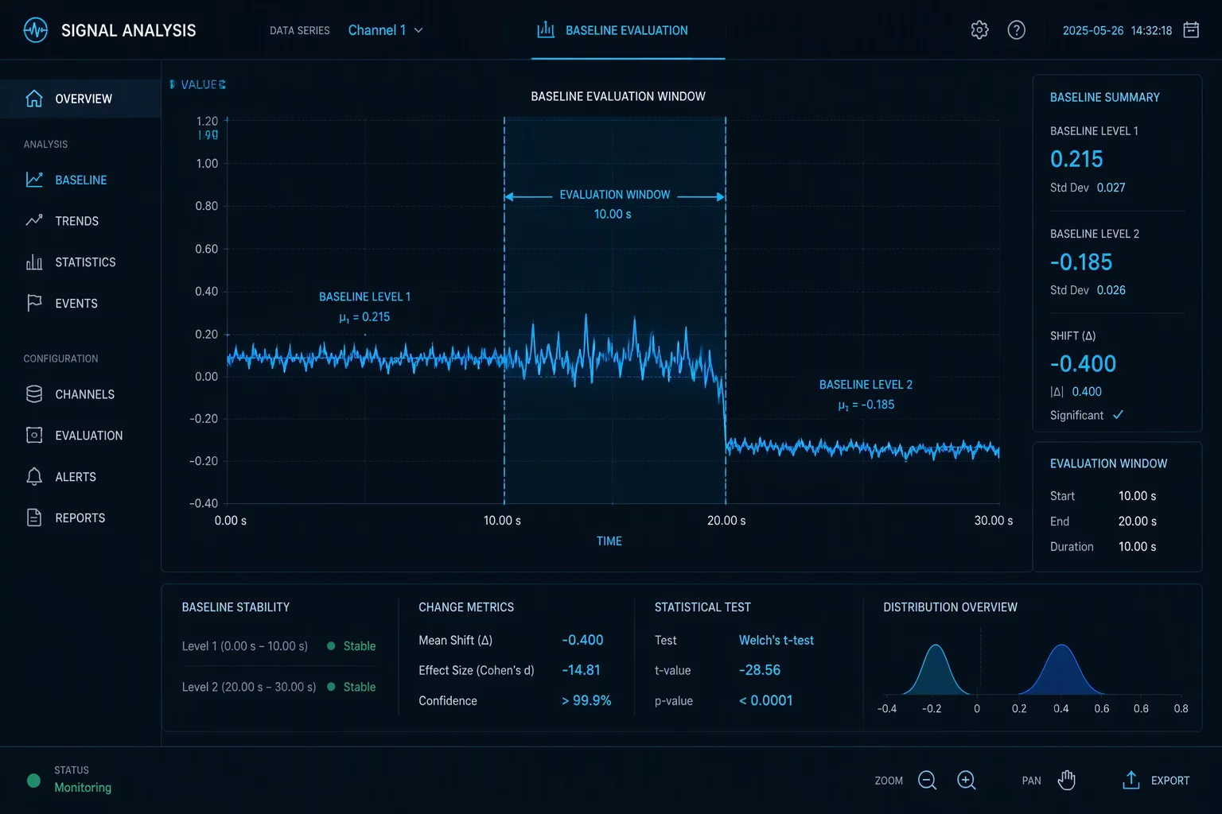Click the export upload arrow icon
This screenshot has width=1222, height=814.
coord(1131,780)
